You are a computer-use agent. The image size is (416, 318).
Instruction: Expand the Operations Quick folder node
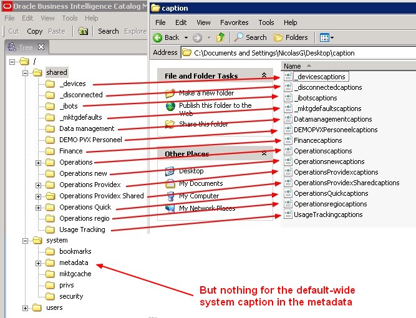[38, 208]
